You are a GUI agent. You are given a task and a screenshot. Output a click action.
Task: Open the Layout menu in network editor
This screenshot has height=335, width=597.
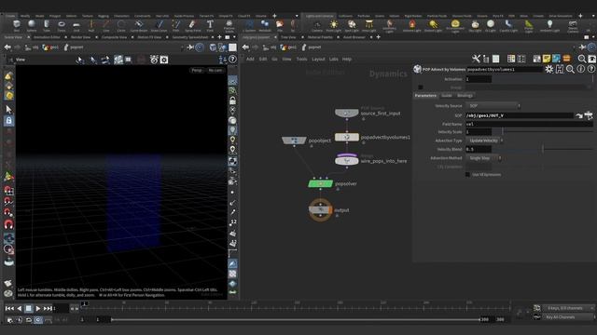[x=318, y=60]
